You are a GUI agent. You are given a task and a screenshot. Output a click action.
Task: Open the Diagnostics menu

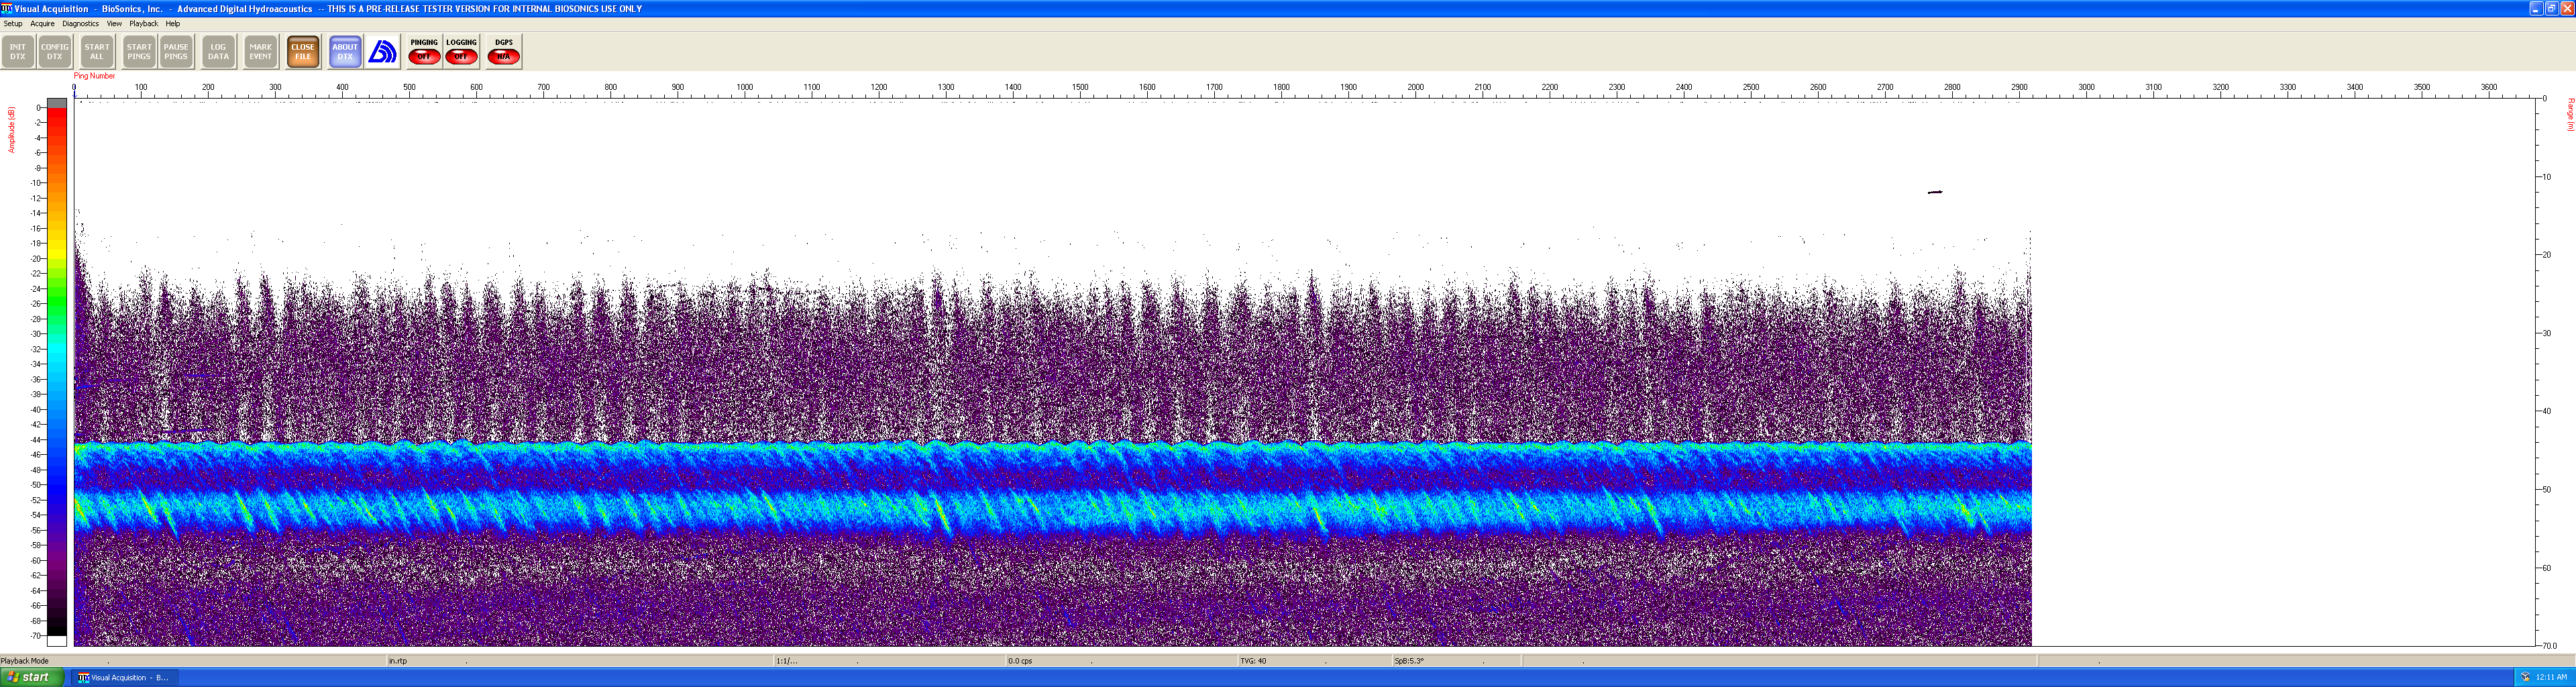click(80, 24)
